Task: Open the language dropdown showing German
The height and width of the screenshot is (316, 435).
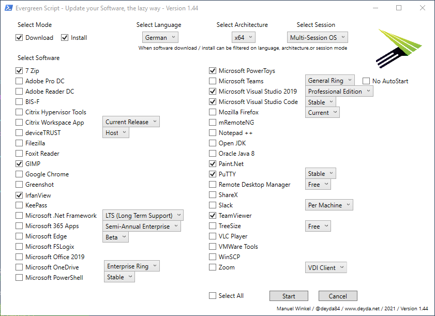Action: point(160,37)
